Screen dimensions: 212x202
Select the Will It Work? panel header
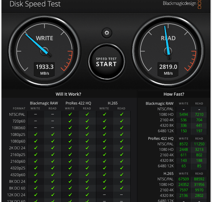(x=69, y=94)
